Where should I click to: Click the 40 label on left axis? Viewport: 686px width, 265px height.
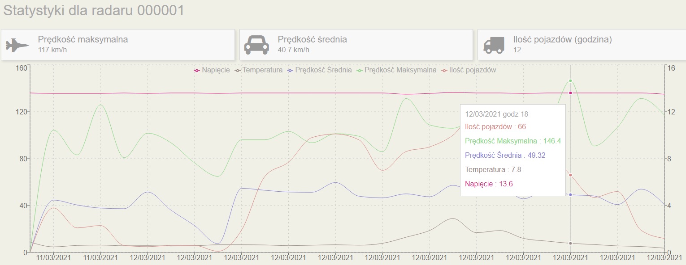tap(24, 206)
